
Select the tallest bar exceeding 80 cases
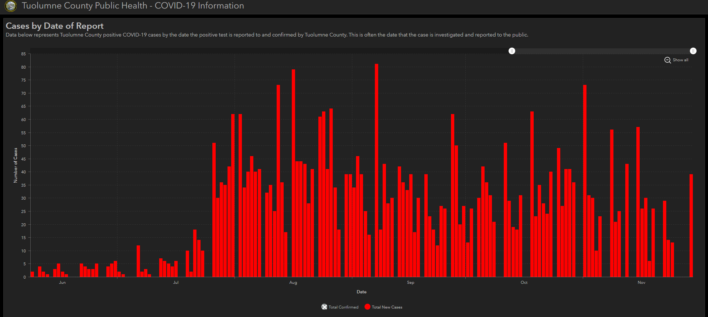[x=376, y=170]
